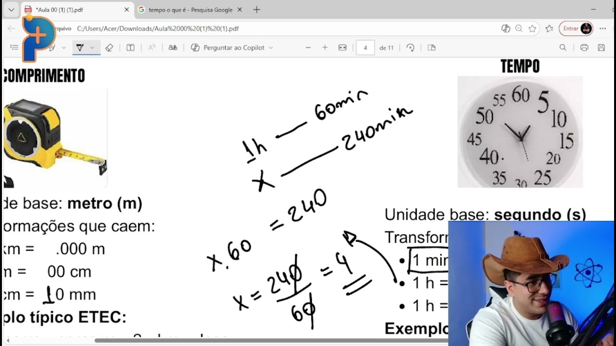
Task: Select the Add text tool
Action: point(130,48)
